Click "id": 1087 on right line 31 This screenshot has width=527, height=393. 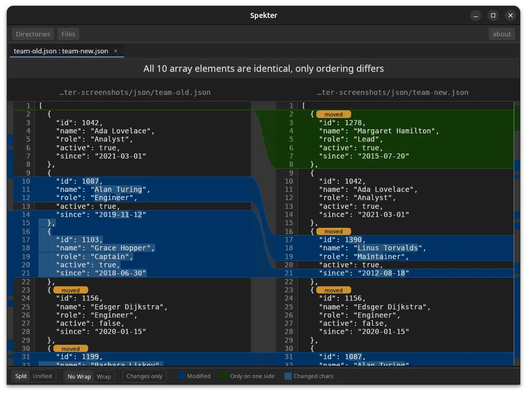342,357
